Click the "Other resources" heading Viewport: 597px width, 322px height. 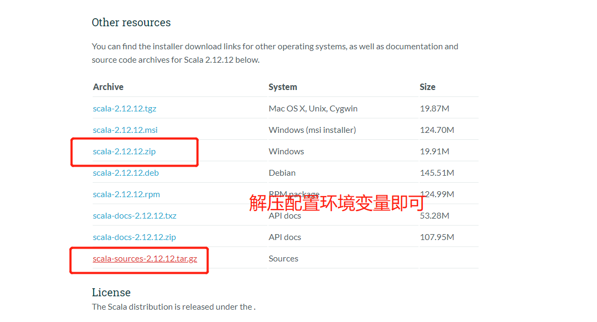click(x=131, y=23)
